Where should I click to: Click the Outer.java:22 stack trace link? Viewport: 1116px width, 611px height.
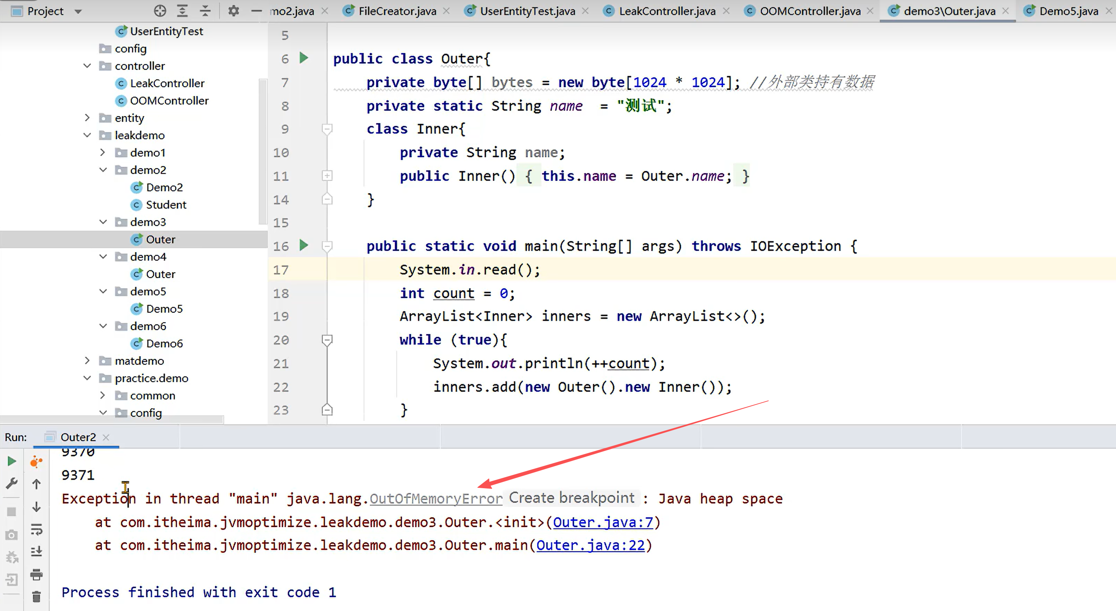tap(590, 545)
